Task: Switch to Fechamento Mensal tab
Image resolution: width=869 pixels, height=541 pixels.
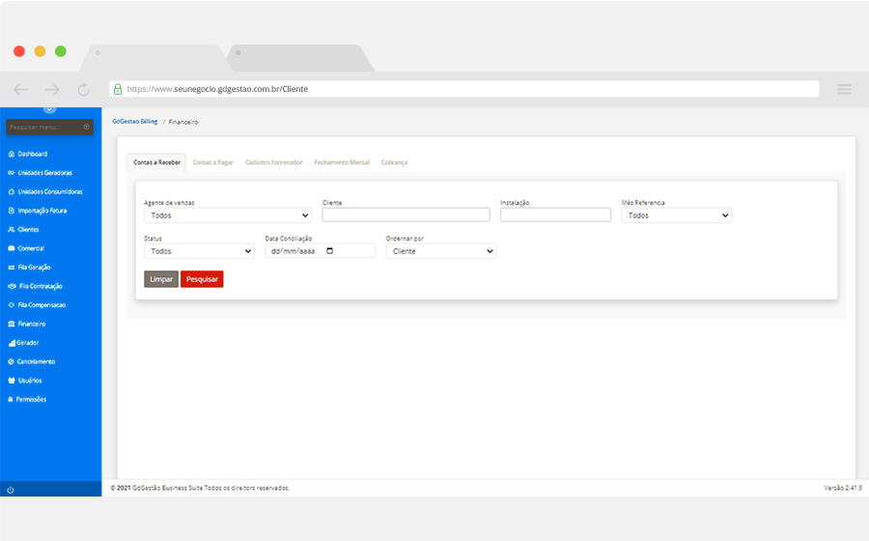Action: pos(342,162)
